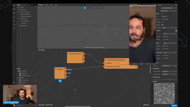
Task: Click the plus icon above the Assets panel
Action: pos(36,66)
